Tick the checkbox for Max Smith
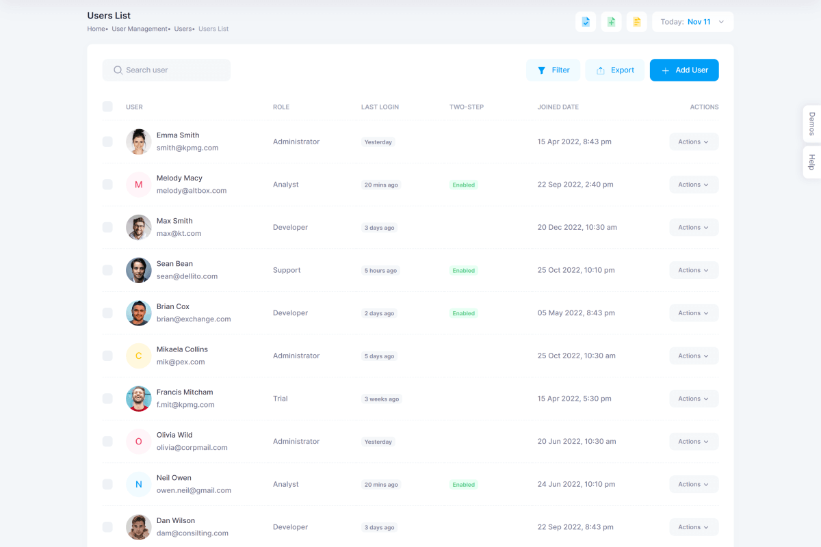The height and width of the screenshot is (547, 821). point(107,227)
